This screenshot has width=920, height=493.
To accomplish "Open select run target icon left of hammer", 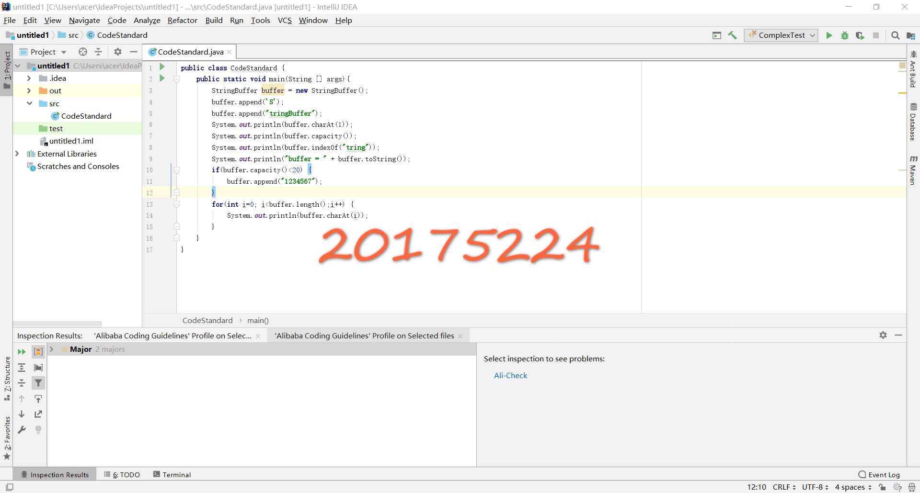I will pos(717,35).
